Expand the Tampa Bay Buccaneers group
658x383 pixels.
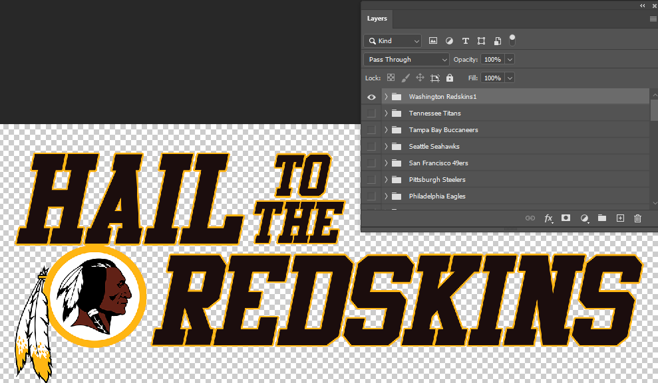386,129
